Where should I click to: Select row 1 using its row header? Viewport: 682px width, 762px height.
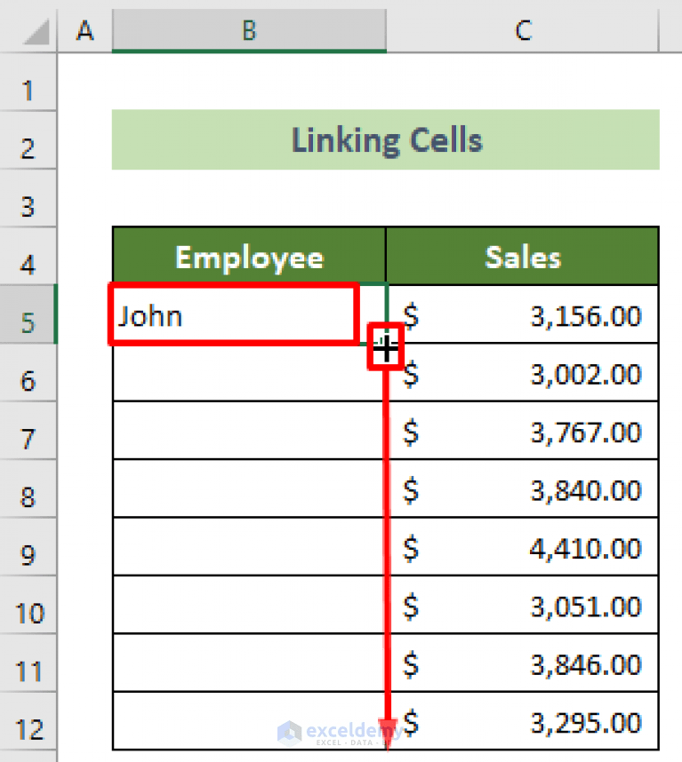click(x=28, y=89)
